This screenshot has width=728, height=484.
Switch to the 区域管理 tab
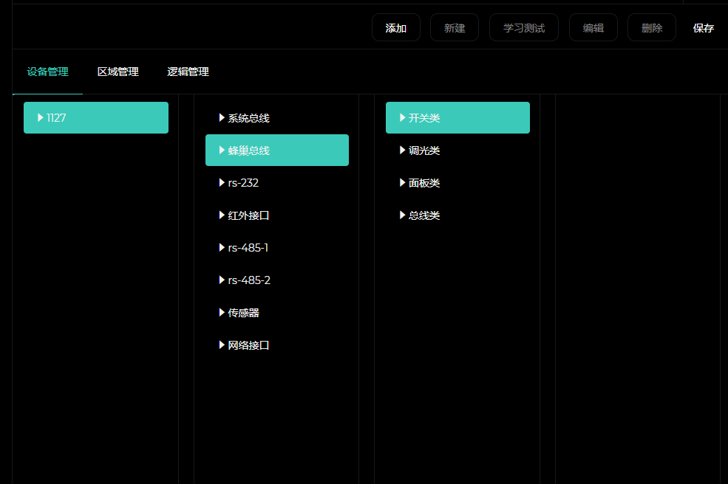(x=118, y=72)
